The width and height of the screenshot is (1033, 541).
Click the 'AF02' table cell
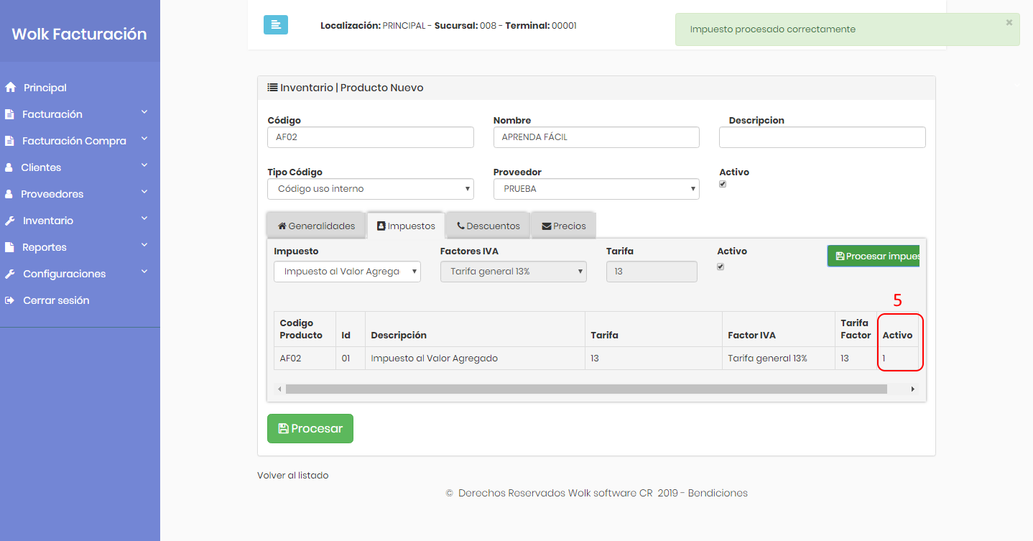[x=305, y=359]
